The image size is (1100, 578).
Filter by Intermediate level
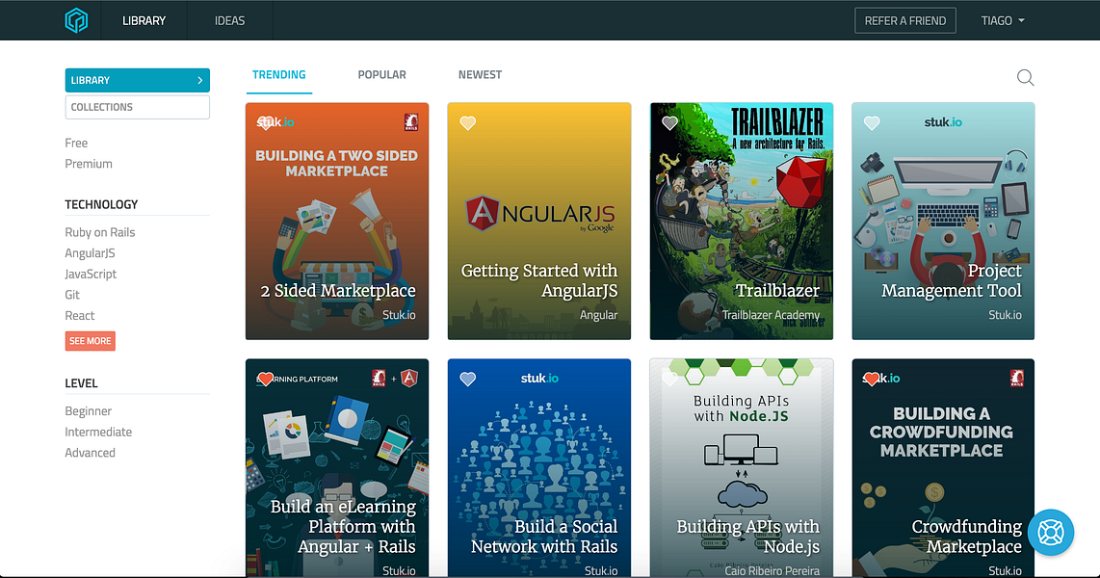click(98, 433)
